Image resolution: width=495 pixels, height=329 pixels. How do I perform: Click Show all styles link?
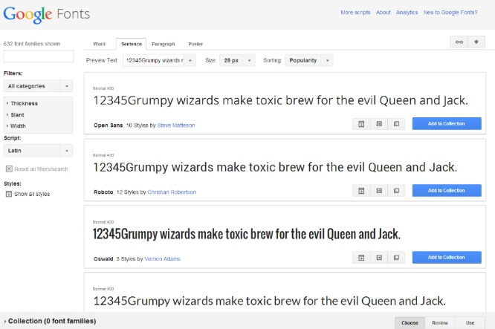click(x=32, y=194)
